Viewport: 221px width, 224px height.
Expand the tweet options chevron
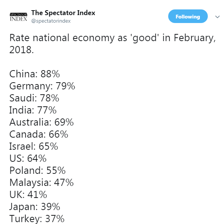click(x=217, y=17)
